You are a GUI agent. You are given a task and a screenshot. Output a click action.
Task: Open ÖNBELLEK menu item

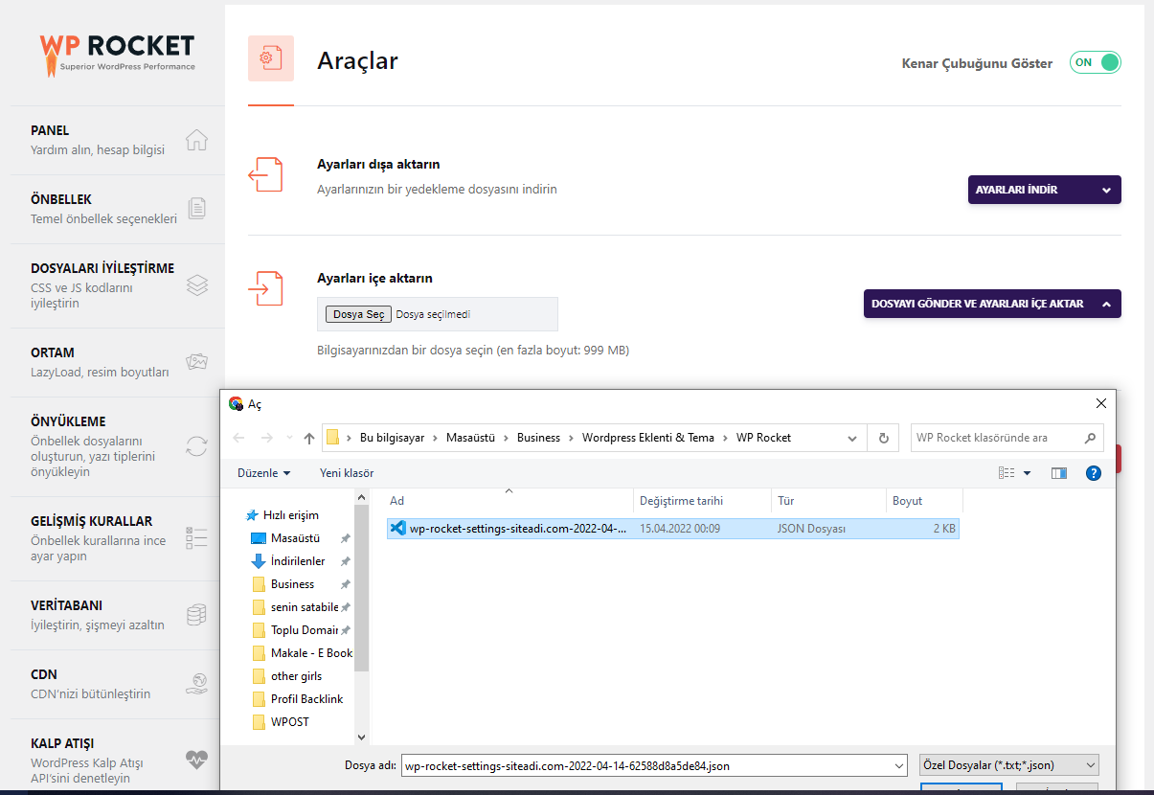pyautogui.click(x=117, y=209)
